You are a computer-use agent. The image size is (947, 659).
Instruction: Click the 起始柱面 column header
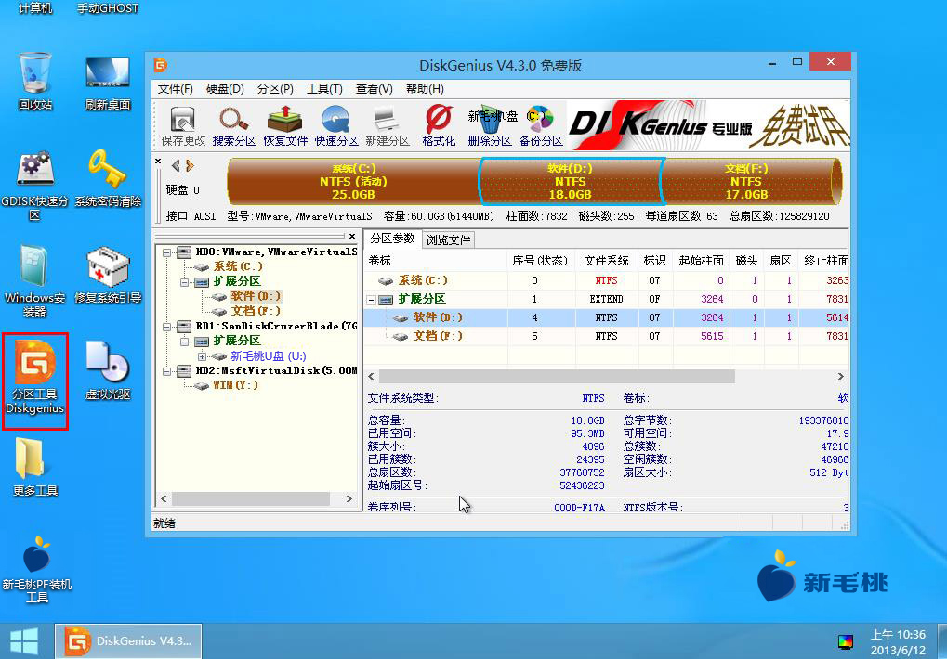702,261
